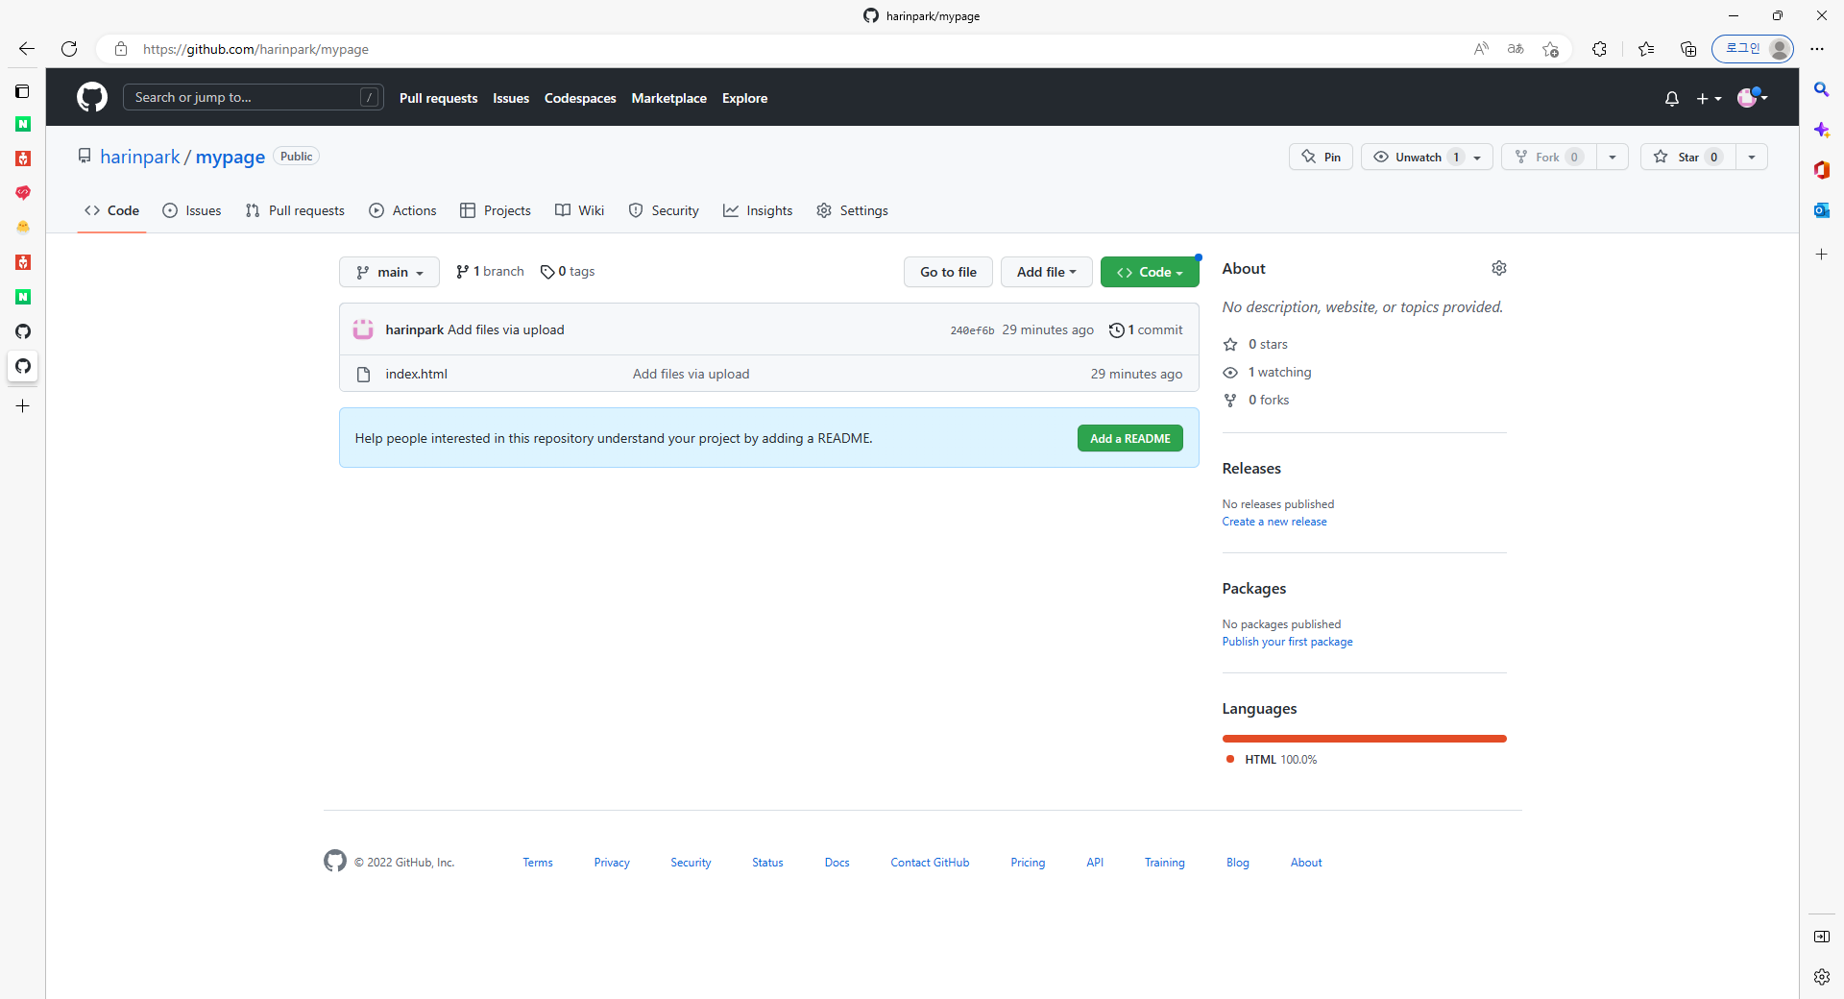Toggle the sidebar hide button at bottom right
Image resolution: width=1844 pixels, height=999 pixels.
point(1821,937)
